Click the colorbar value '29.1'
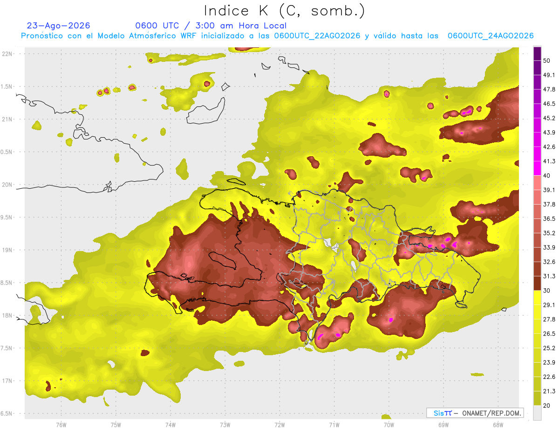The height and width of the screenshot is (431, 559). (x=549, y=305)
